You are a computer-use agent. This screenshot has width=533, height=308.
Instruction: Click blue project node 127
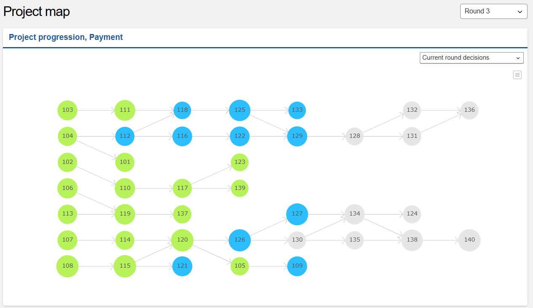[x=297, y=214]
